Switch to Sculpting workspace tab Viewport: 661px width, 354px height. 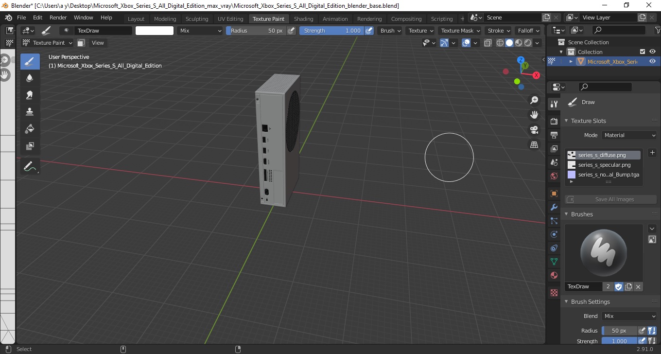197,19
